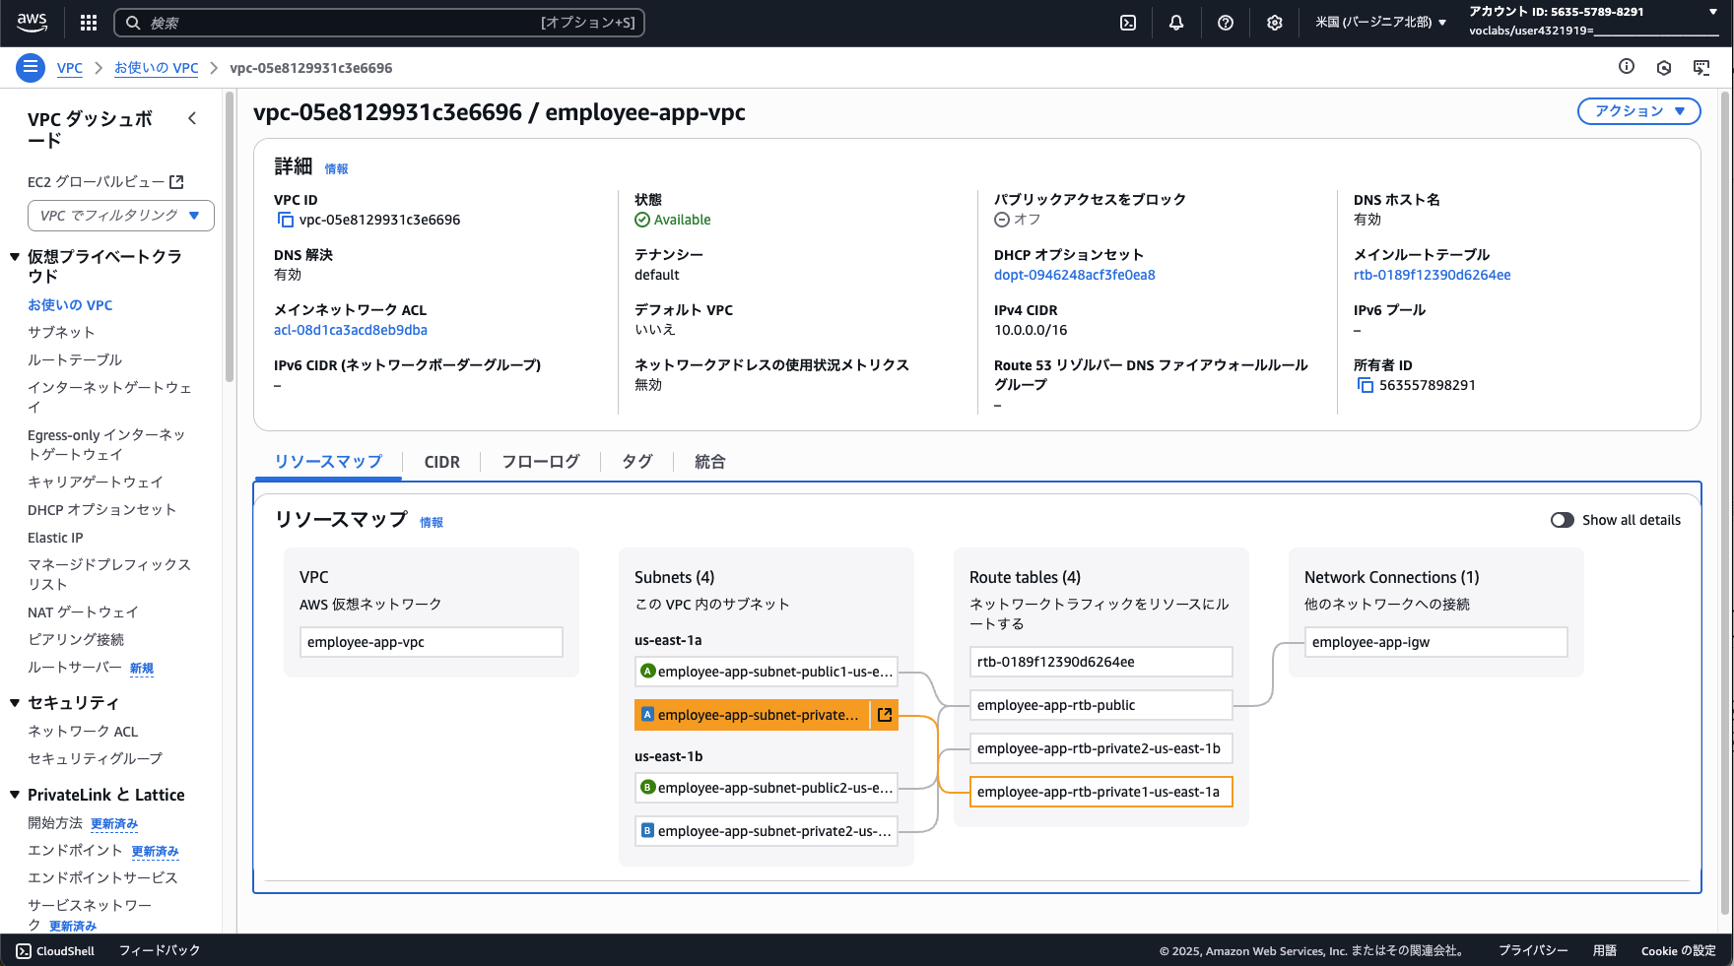This screenshot has width=1734, height=966.
Task: Open the monitor icon in breadcrumb bar
Action: [1701, 67]
